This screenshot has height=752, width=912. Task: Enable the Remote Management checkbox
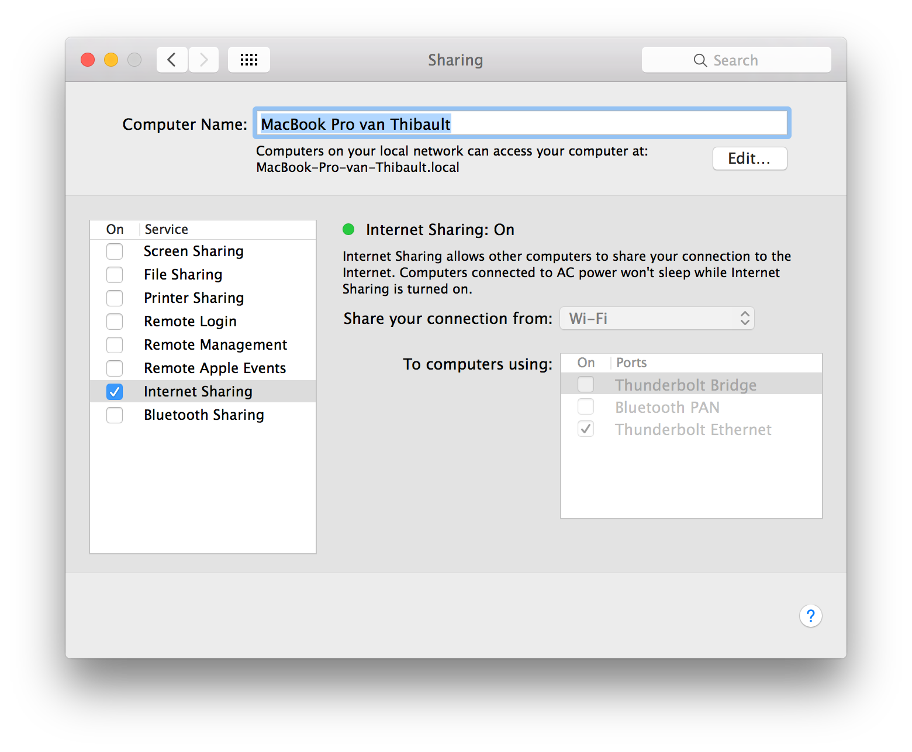115,345
